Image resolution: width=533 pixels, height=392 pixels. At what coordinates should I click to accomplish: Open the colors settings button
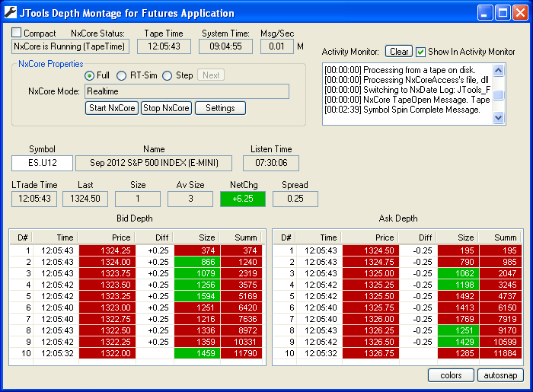[x=451, y=375]
